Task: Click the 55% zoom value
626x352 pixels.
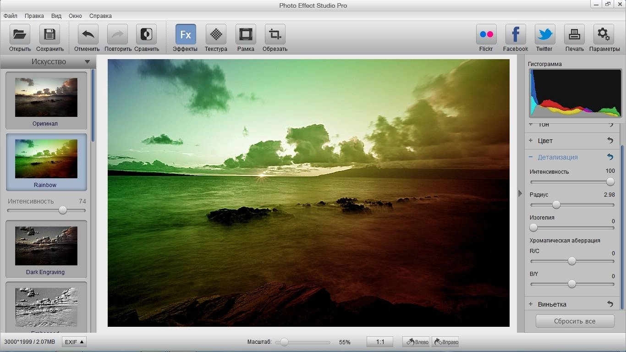Action: tap(345, 342)
